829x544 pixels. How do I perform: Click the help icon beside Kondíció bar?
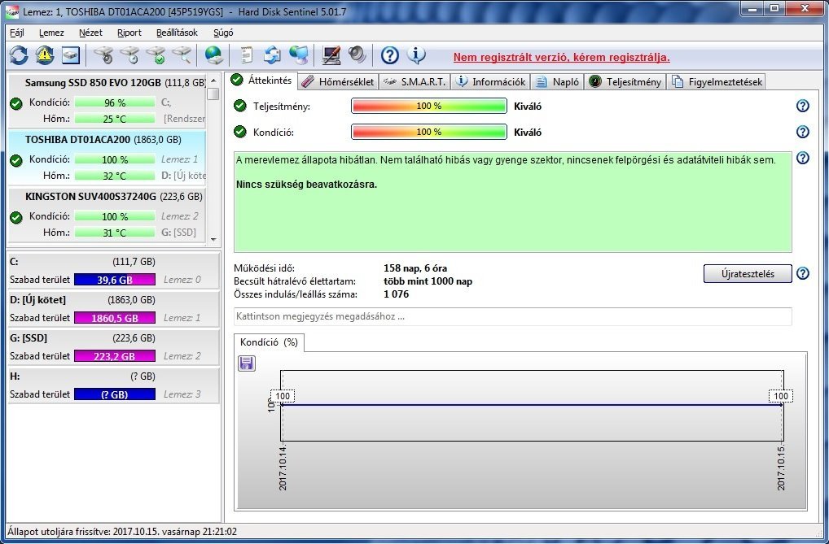click(803, 132)
